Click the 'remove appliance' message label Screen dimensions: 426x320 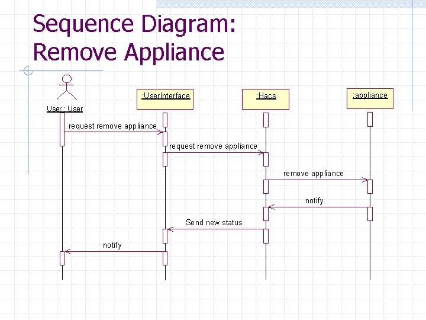pyautogui.click(x=314, y=174)
